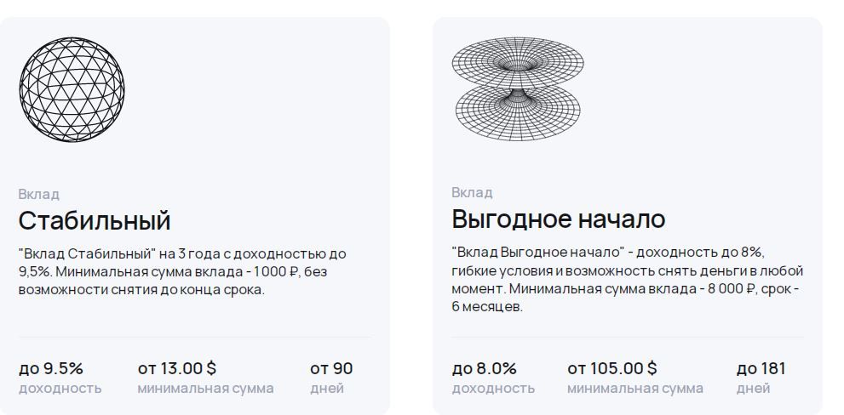Click доходность label under 8.0%
The width and height of the screenshot is (844, 415).
coord(493,388)
